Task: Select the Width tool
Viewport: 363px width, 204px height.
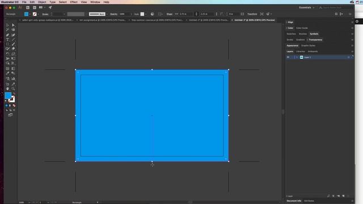Action: pos(7,58)
